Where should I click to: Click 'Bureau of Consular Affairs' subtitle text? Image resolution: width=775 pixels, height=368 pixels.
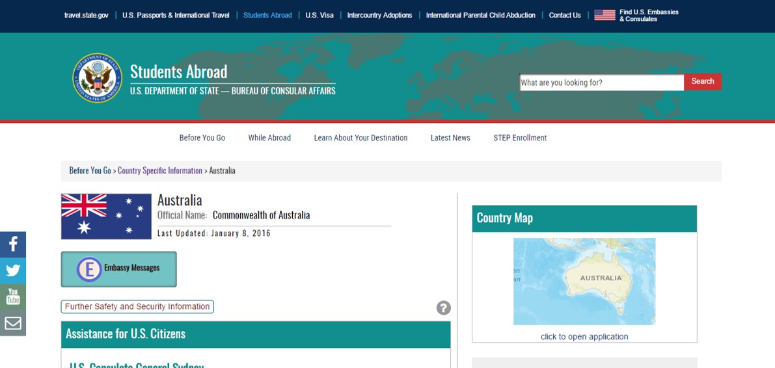pyautogui.click(x=283, y=91)
